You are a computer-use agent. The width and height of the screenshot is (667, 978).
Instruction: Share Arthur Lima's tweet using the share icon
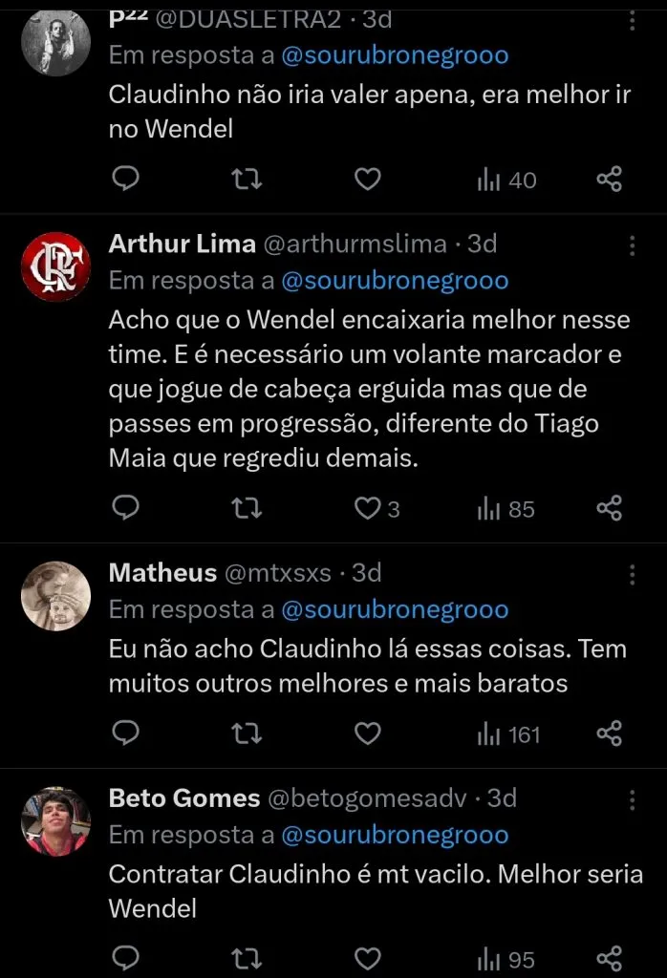point(609,508)
